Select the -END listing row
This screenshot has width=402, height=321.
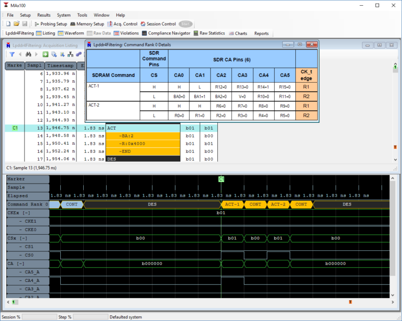click(x=143, y=151)
